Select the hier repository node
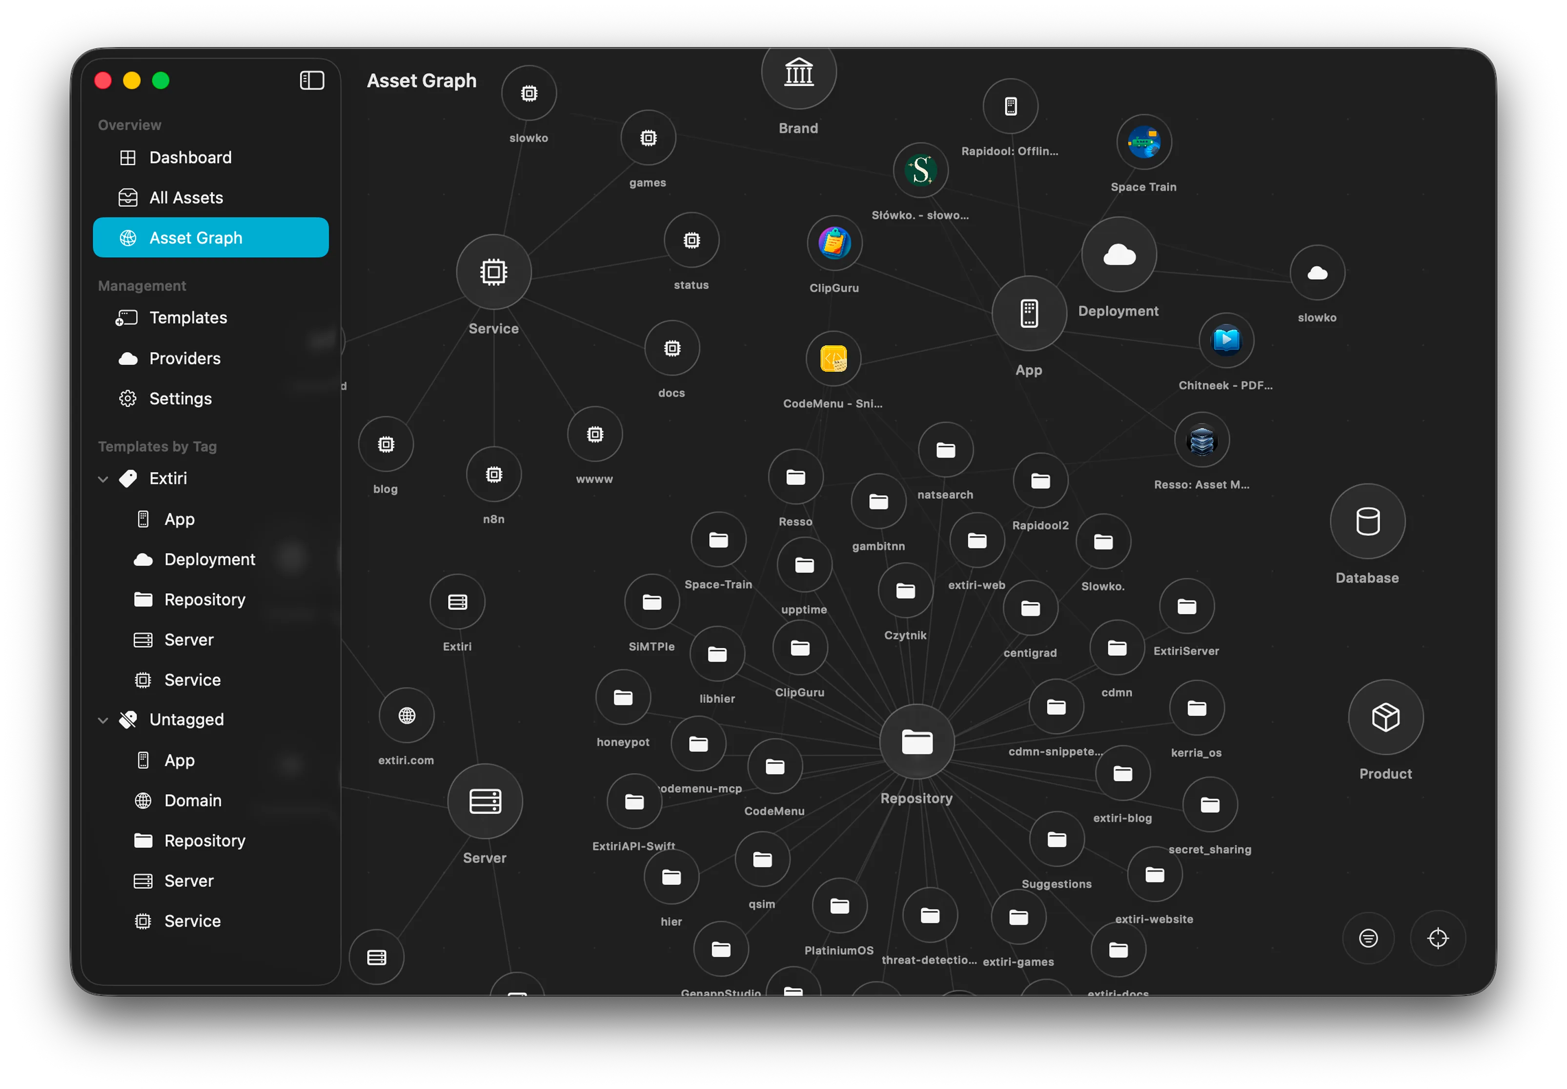Viewport: 1567px width, 1089px height. (672, 878)
